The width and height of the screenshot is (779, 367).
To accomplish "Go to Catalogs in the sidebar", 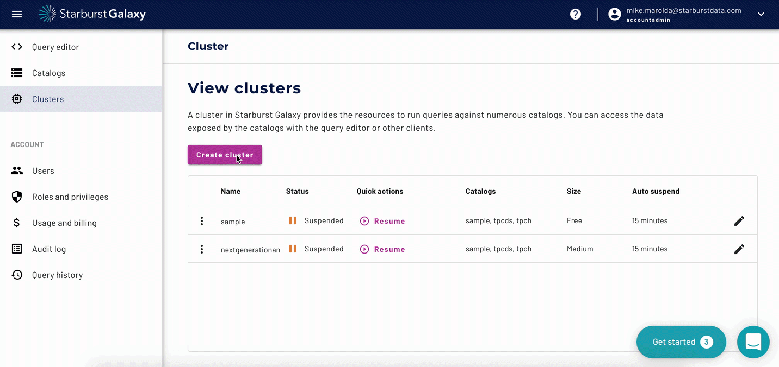I will (81, 73).
